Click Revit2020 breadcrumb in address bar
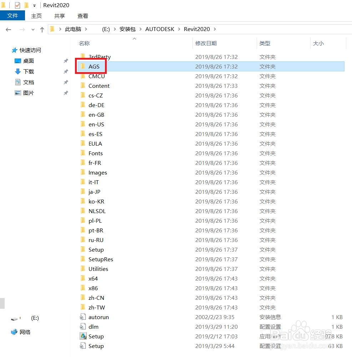 (197, 29)
